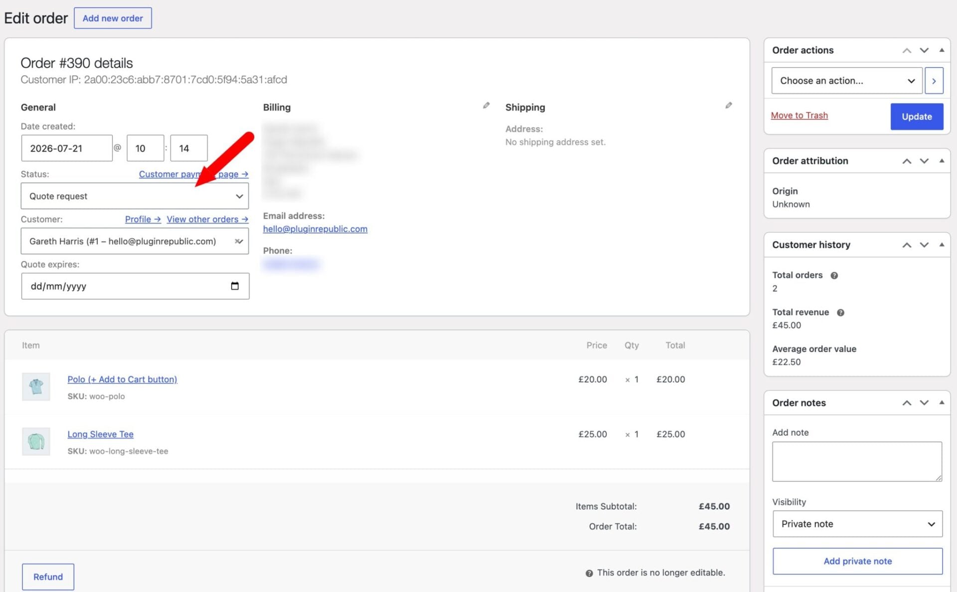Edit shipping address with the pencil icon

729,106
